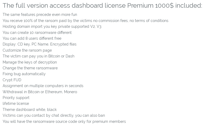Image resolution: width=204 pixels, height=126 pixels.
Task: Select the text mentioning no commission fees
Action: click(86, 21)
